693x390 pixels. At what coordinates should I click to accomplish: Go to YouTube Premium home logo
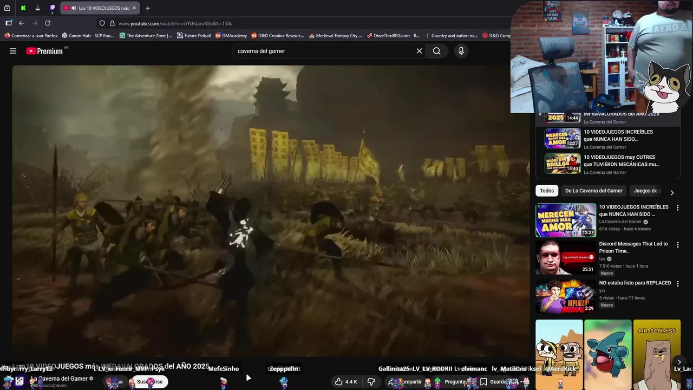tap(44, 51)
